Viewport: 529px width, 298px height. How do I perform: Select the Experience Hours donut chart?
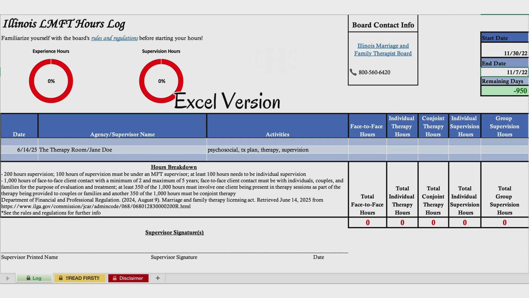point(51,81)
